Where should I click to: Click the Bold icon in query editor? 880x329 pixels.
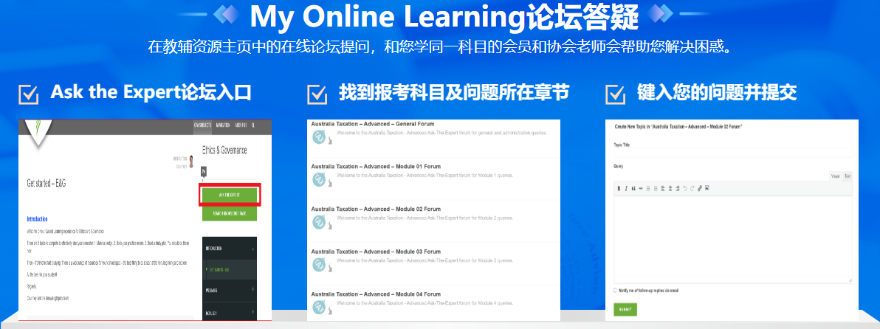click(619, 188)
